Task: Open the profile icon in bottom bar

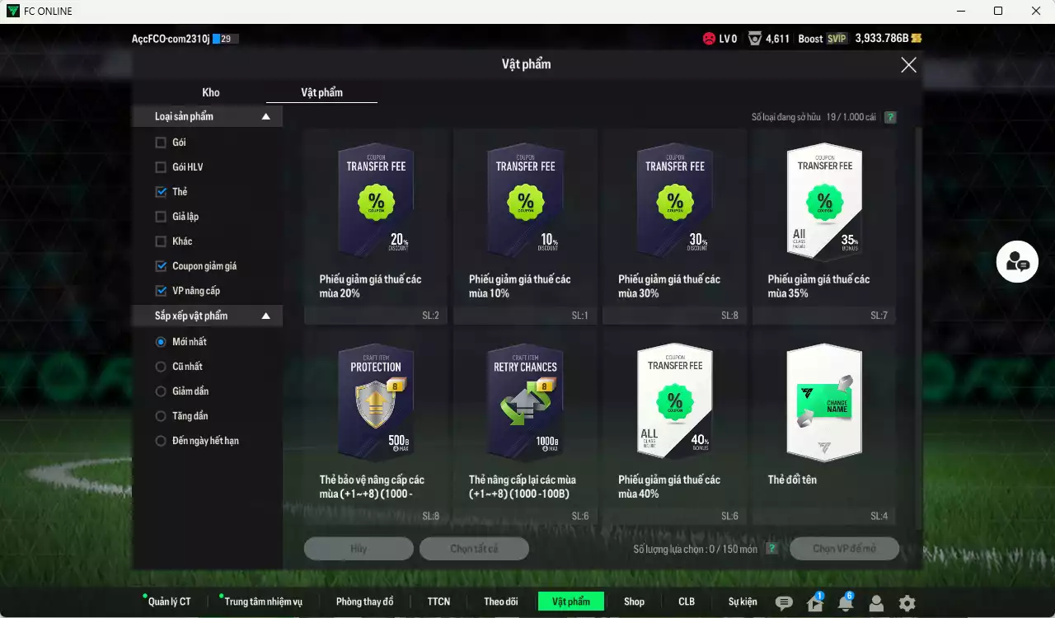Action: (876, 603)
